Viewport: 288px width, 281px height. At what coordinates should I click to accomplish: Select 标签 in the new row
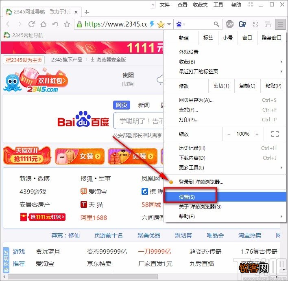(208, 38)
